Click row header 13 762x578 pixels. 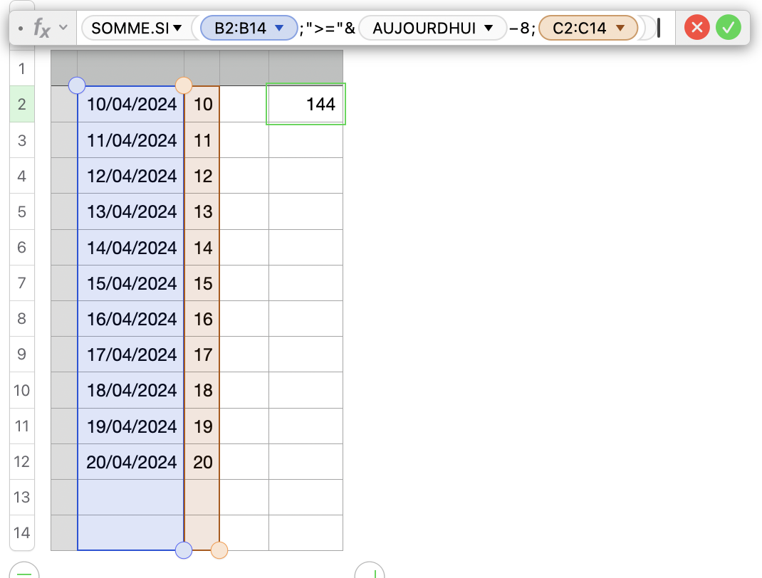pyautogui.click(x=22, y=498)
